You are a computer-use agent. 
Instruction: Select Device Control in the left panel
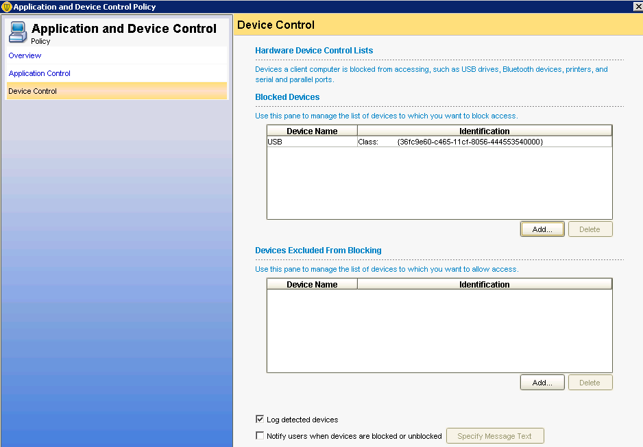pyautogui.click(x=32, y=91)
